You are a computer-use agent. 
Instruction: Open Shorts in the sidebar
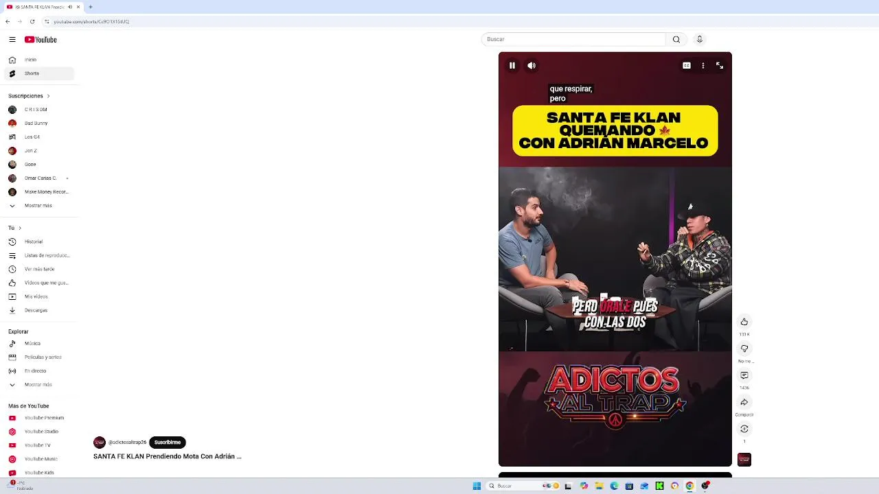(40, 73)
